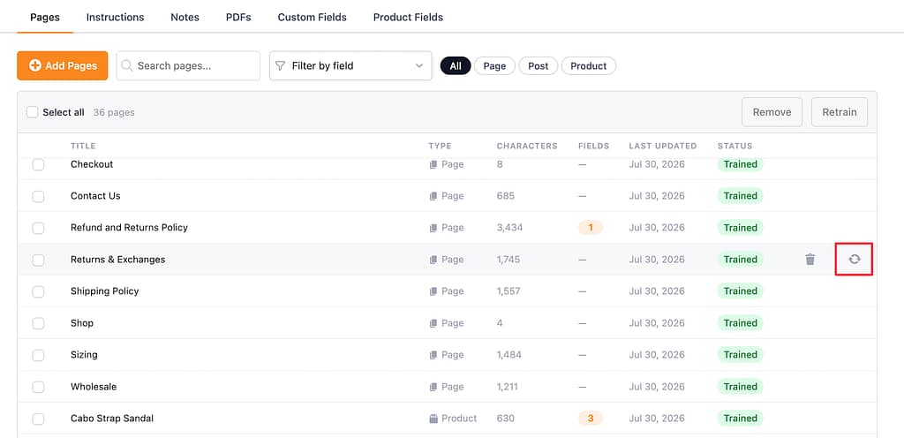904x438 pixels.
Task: Expand the filter dropdown chevron arrow
Action: point(419,65)
